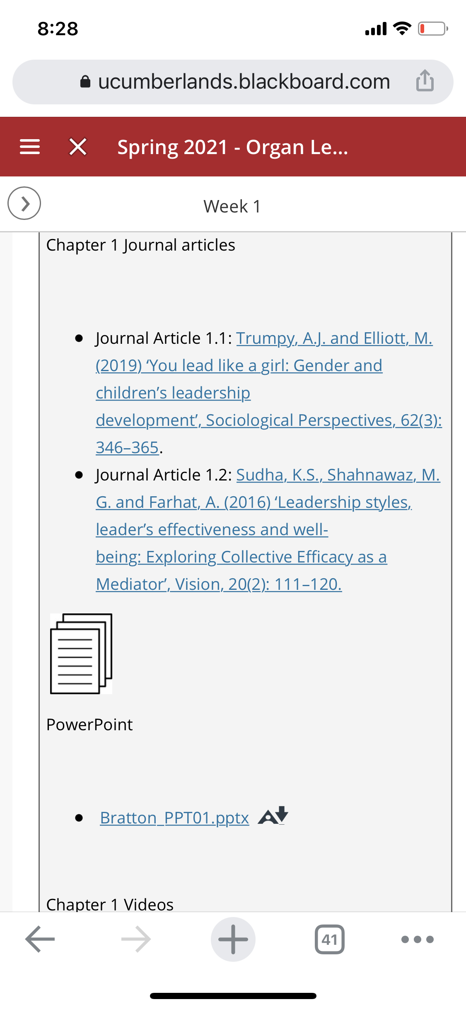
Task: Tap the Week 1 heading
Action: tap(232, 206)
